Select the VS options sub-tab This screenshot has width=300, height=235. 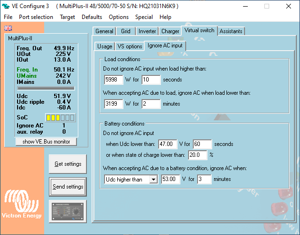[130, 46]
